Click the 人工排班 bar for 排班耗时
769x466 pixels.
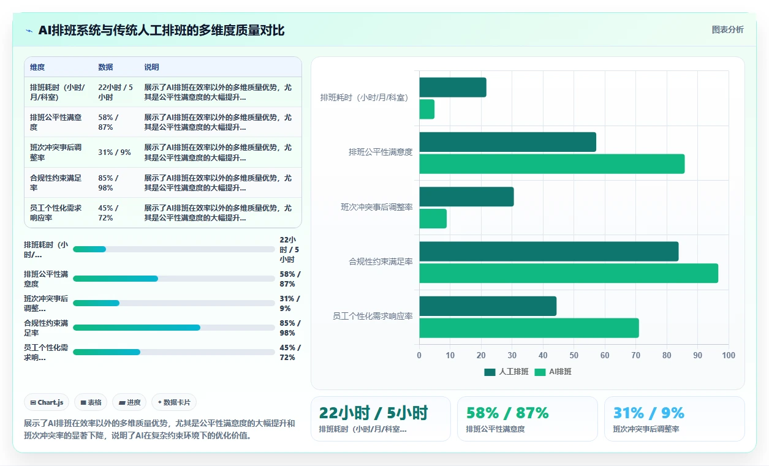click(x=453, y=88)
